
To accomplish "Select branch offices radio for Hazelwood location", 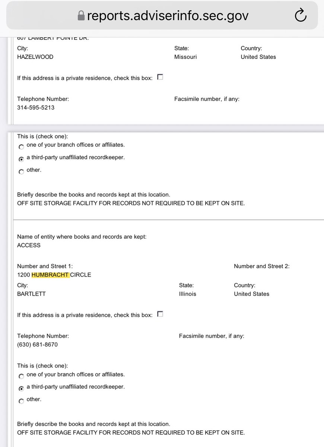I will [21, 146].
